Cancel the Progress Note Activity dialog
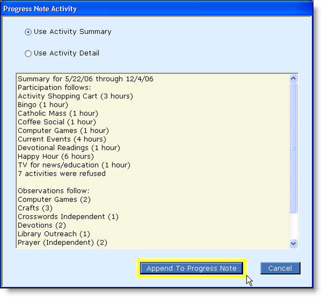The width and height of the screenshot is (322, 297). (x=280, y=268)
